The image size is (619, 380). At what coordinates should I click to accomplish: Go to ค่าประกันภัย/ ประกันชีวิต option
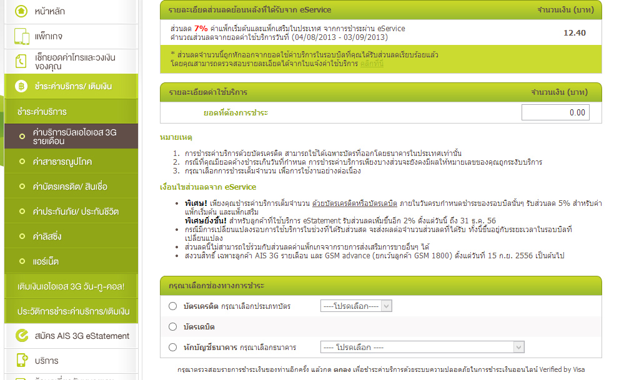[x=71, y=212]
